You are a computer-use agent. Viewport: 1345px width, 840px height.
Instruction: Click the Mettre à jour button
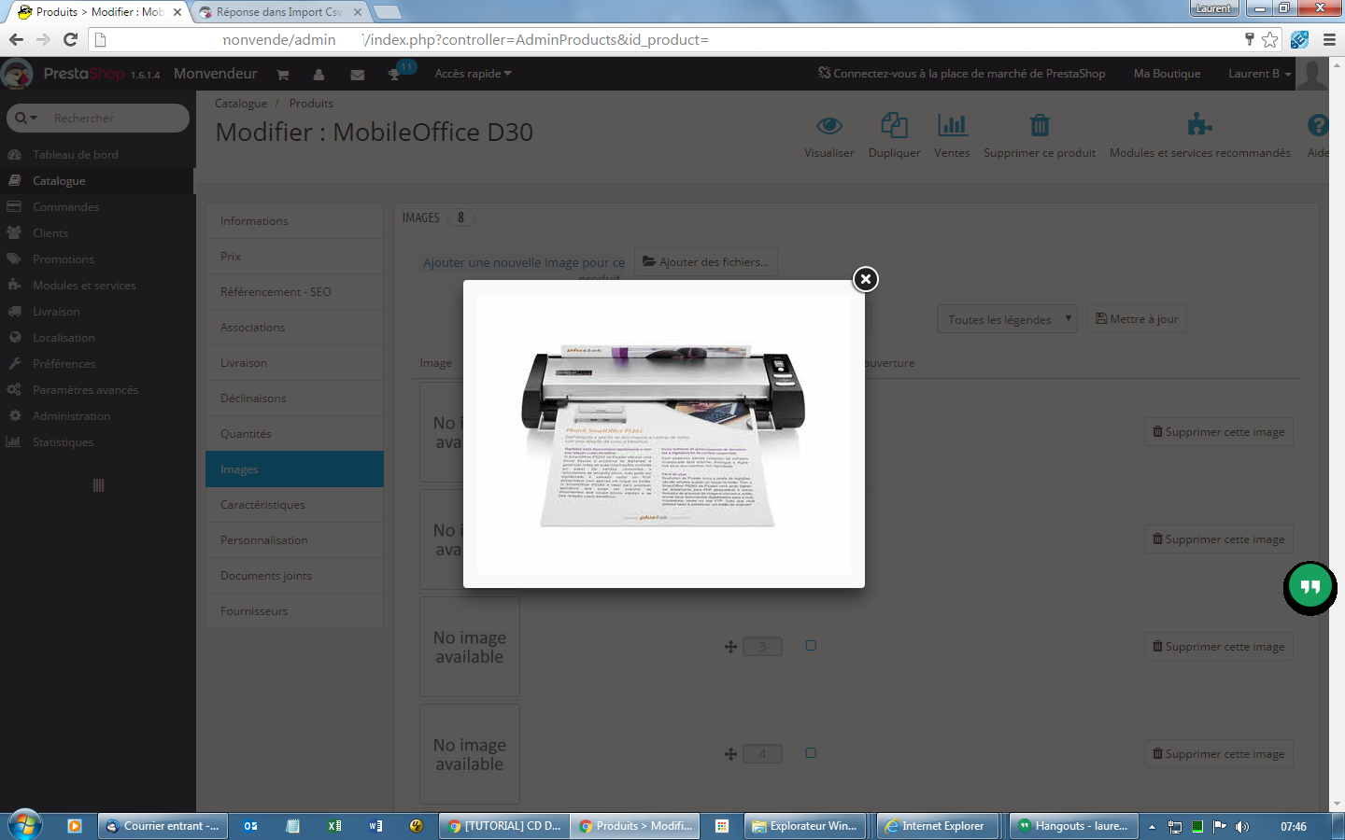point(1137,319)
